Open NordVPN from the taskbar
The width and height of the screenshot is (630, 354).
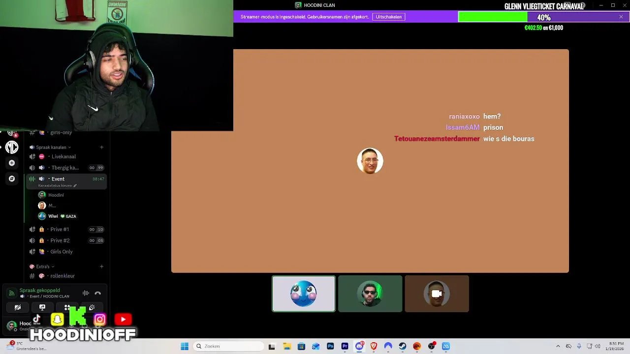(x=388, y=346)
